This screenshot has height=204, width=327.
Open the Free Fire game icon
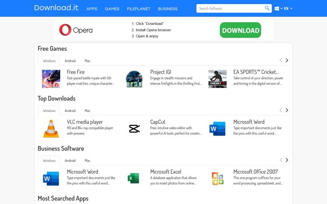(51, 79)
